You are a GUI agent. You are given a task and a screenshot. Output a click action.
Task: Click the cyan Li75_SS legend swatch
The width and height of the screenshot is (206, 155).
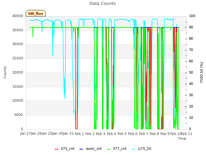pos(134,149)
